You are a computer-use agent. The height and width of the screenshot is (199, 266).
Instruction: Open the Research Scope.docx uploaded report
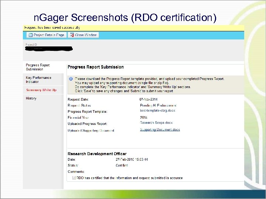(156, 123)
